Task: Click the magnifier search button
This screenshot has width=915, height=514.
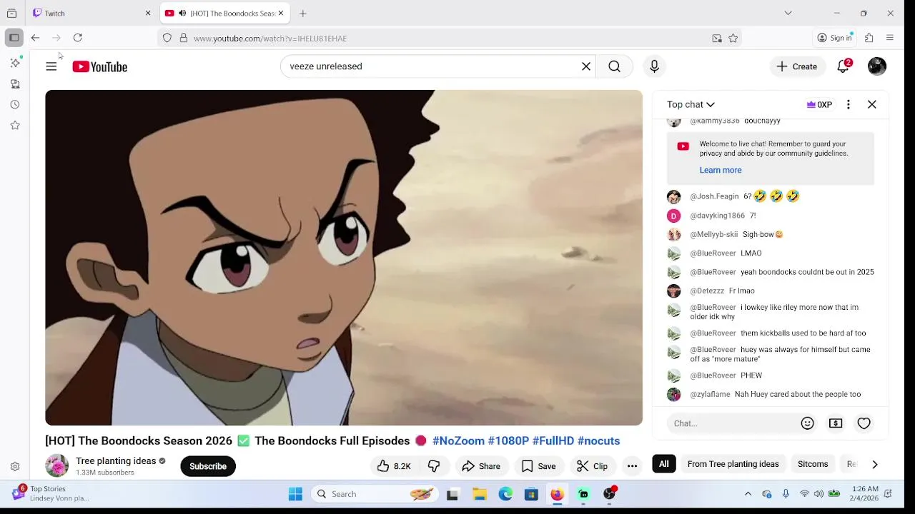Action: click(x=614, y=66)
